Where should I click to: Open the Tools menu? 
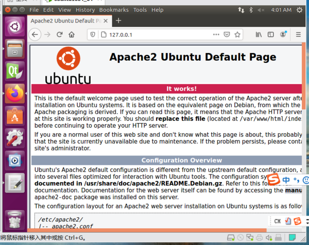[x=140, y=10]
